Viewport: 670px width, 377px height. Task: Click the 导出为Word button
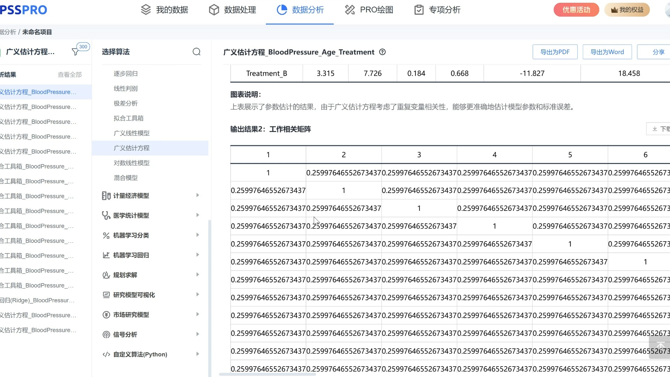(607, 52)
